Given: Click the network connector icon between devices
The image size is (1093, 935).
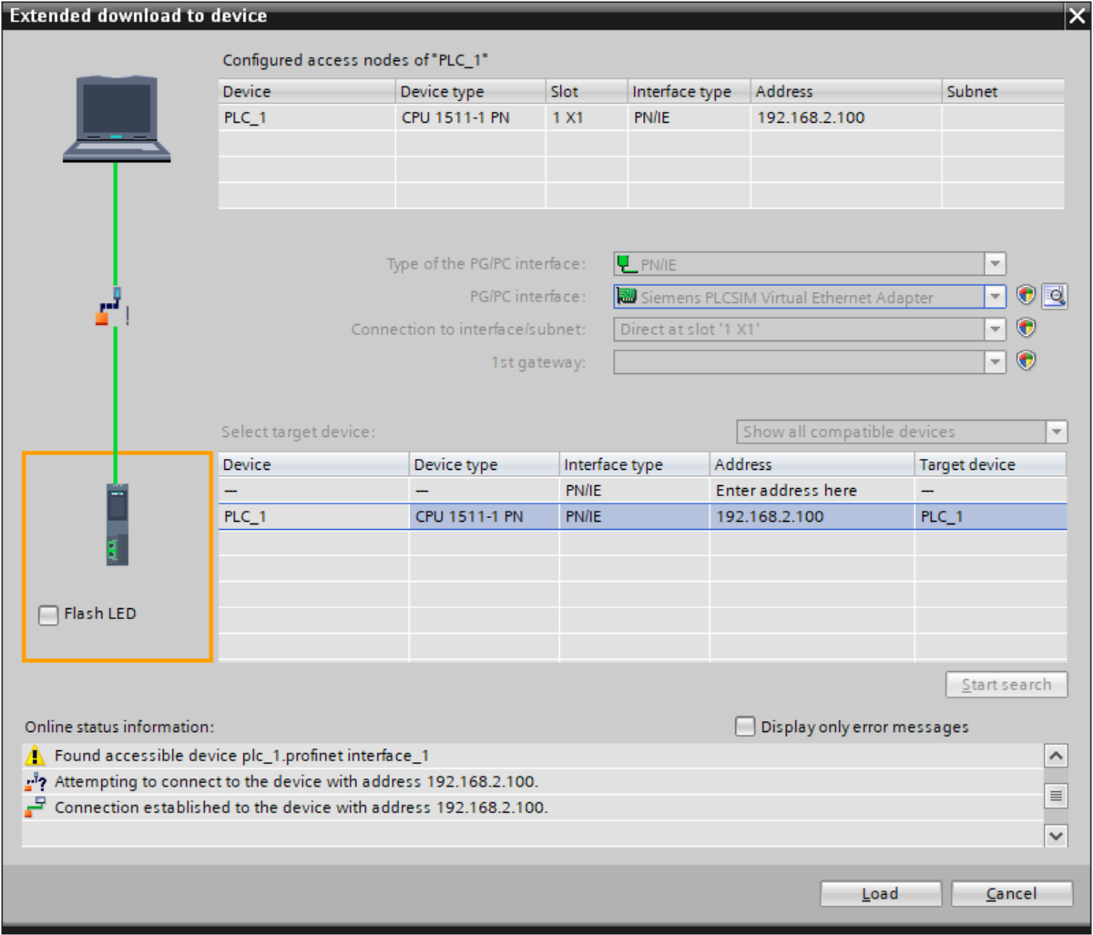Looking at the screenshot, I should point(112,308).
